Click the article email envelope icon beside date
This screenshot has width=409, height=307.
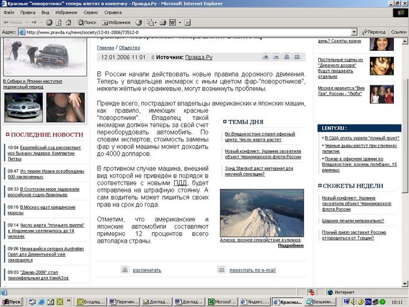297,57
